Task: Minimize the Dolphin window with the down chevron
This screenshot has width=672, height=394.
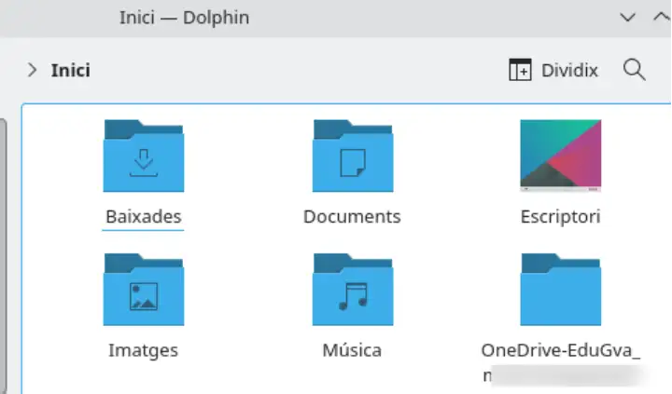Action: pyautogui.click(x=625, y=17)
